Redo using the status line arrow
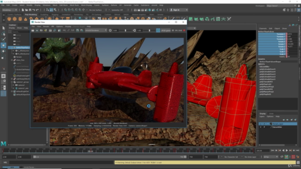Viewport: 301px width, 169px height. [38, 10]
